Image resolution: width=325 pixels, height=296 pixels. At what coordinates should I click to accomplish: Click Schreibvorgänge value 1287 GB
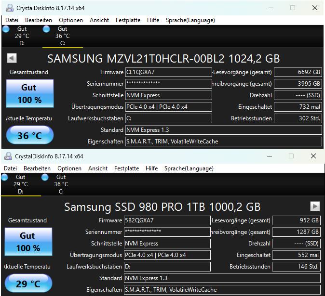[297, 232]
